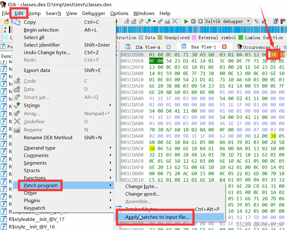
Task: Click the gray Data legend swatch
Action: pyautogui.click(x=141, y=38)
